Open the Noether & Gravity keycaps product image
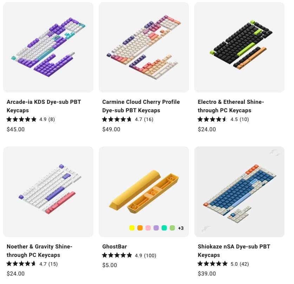This screenshot has height=284, width=294. pyautogui.click(x=48, y=191)
